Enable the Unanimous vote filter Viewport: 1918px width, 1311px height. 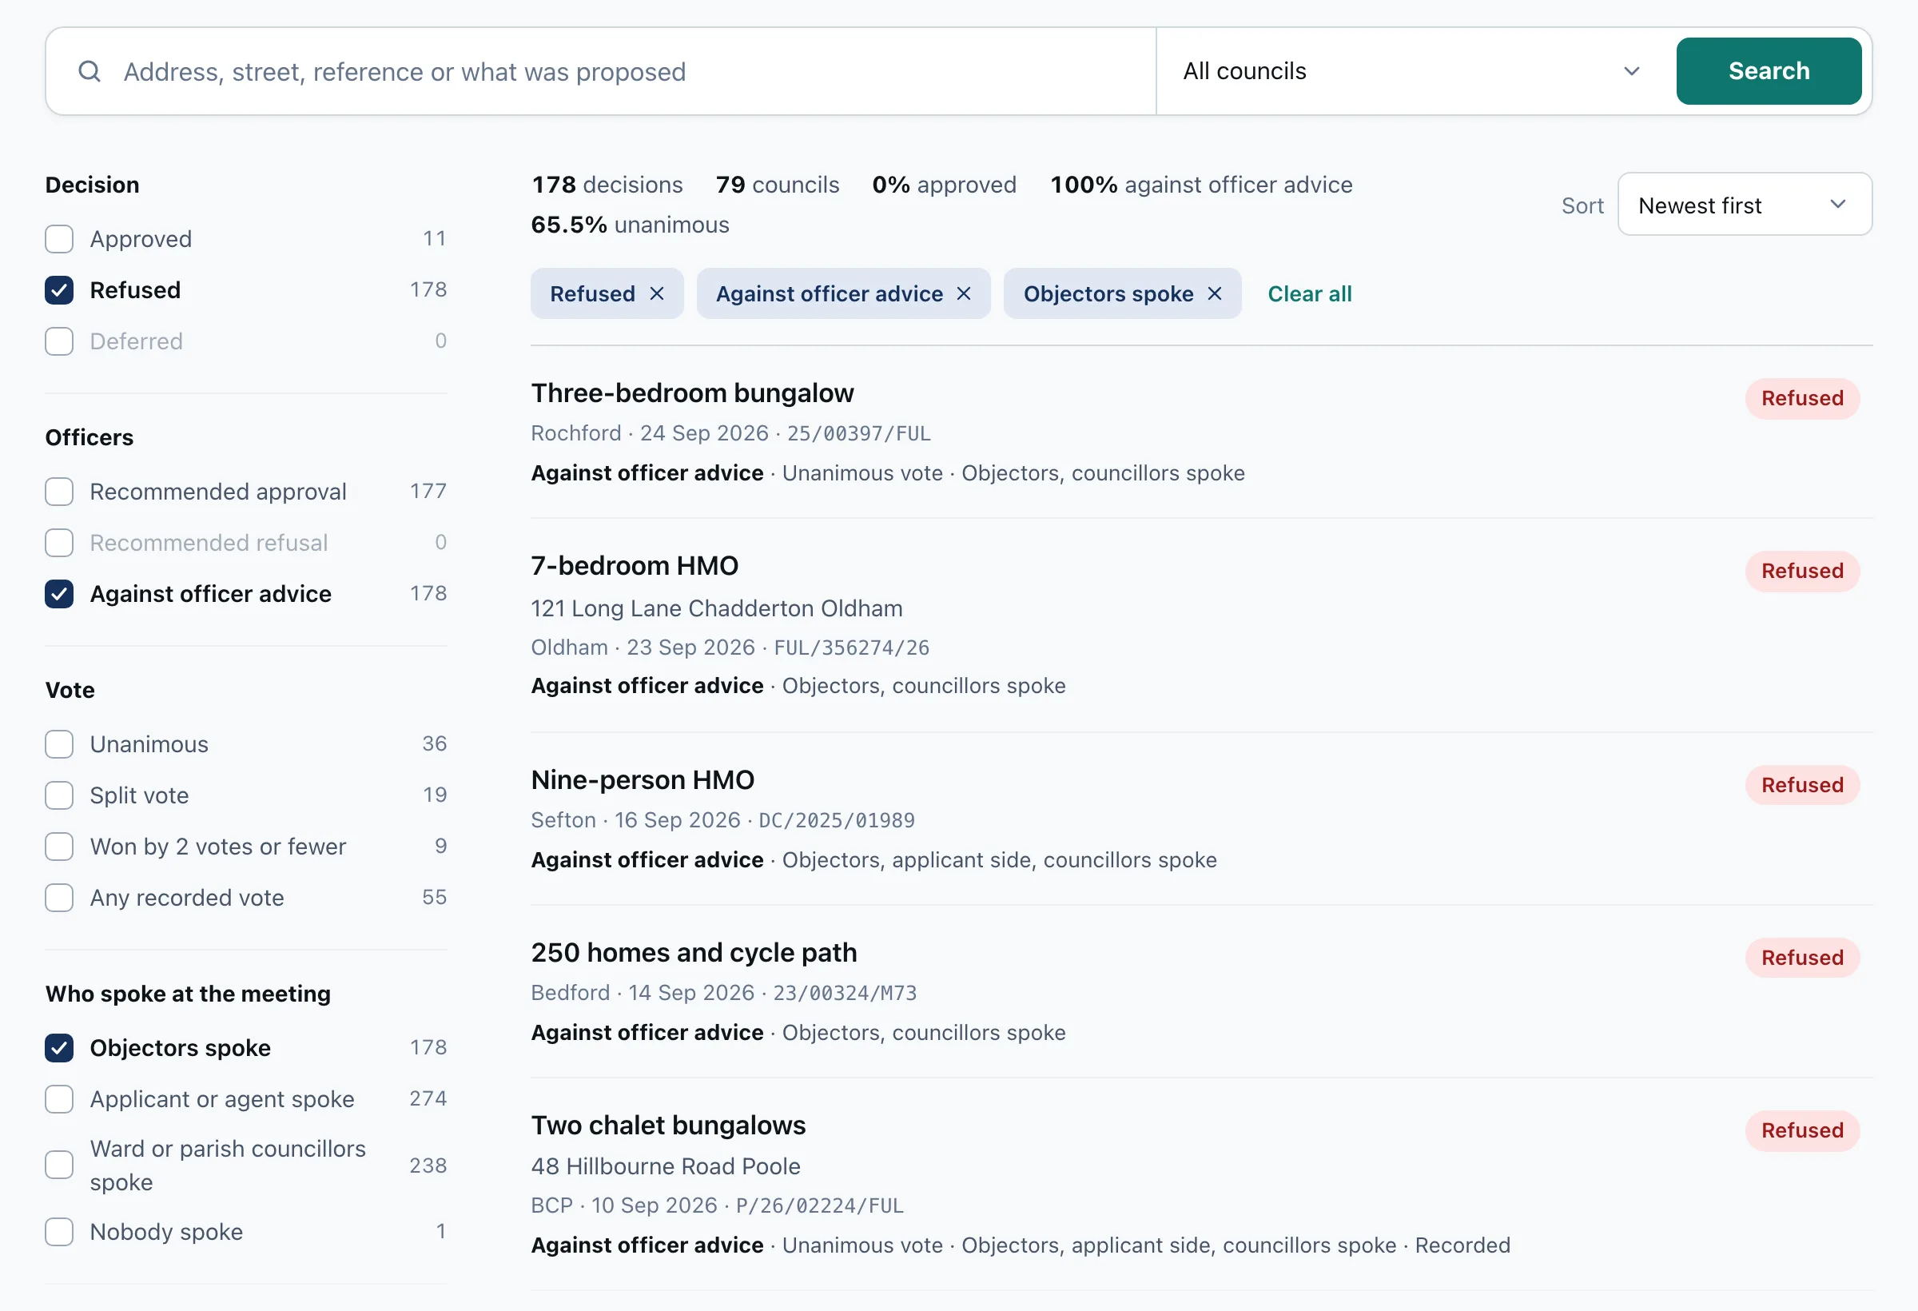tap(59, 745)
